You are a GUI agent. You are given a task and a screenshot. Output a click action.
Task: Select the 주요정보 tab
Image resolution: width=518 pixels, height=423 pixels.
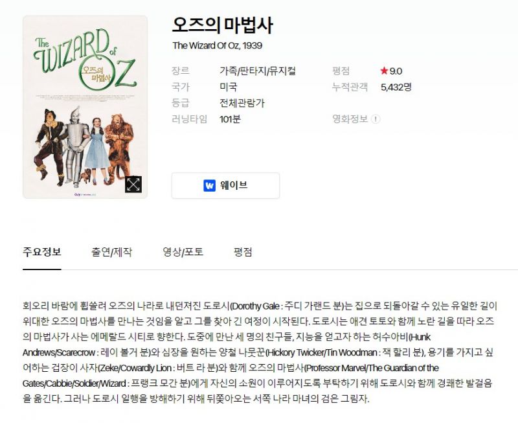(x=42, y=252)
